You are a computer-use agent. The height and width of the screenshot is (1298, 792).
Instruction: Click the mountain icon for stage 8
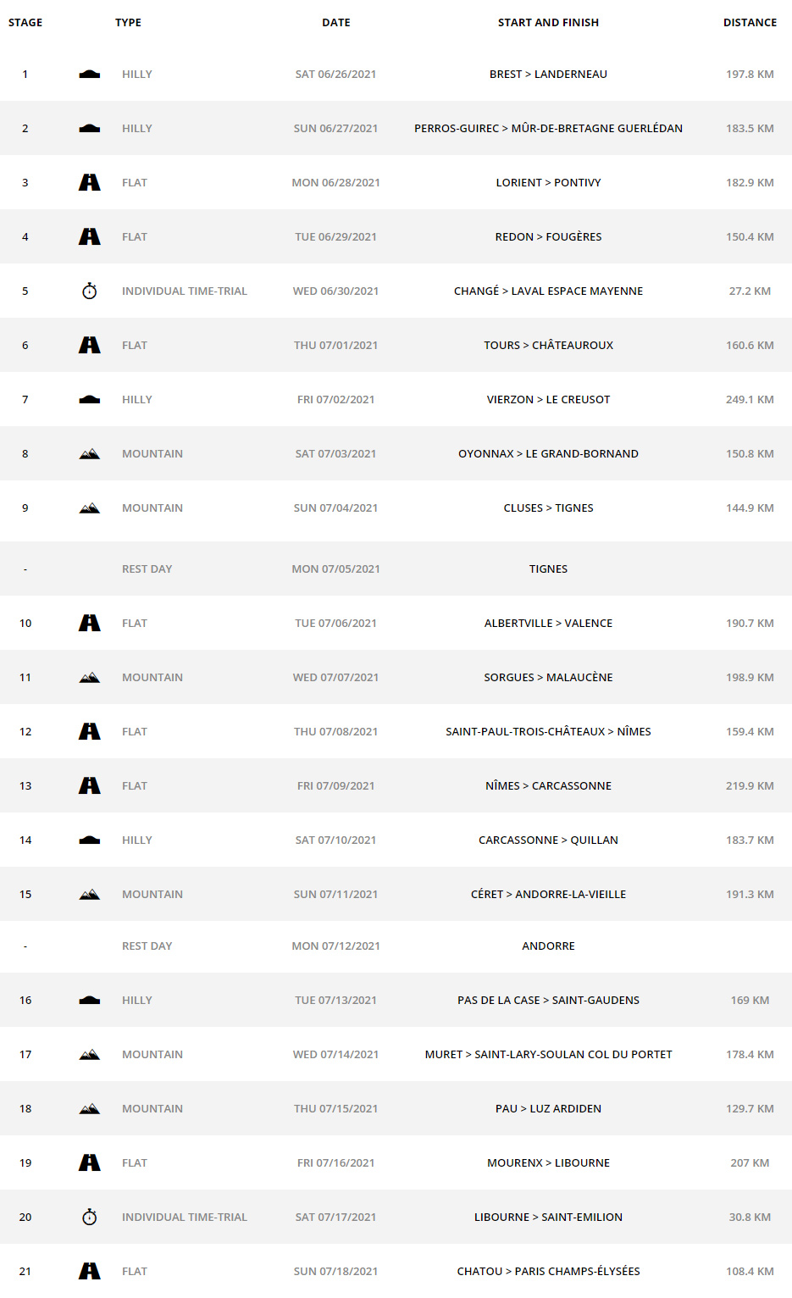point(89,454)
